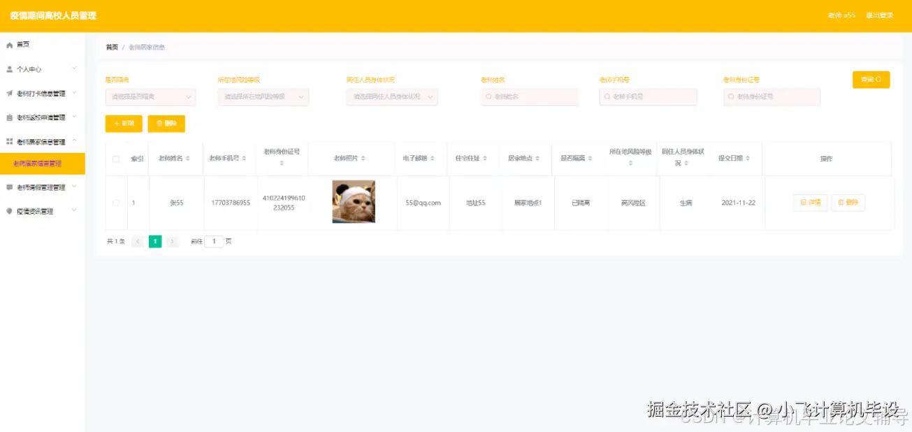Check the checkbox for the 张55 row

tap(116, 203)
